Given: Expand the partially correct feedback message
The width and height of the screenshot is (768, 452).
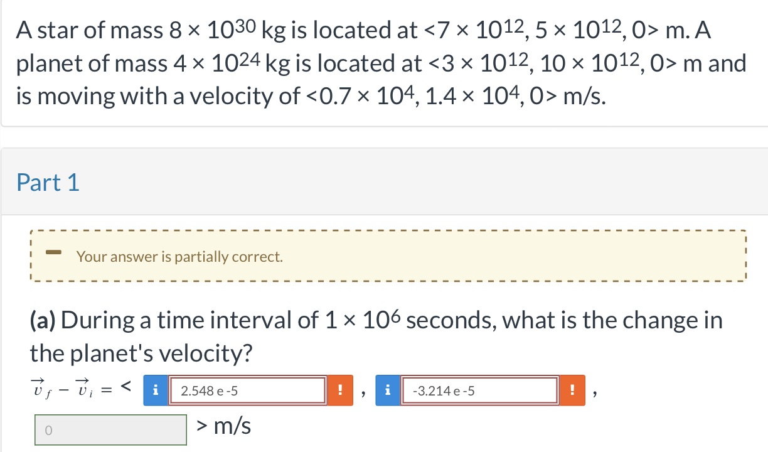Looking at the screenshot, I should point(388,254).
